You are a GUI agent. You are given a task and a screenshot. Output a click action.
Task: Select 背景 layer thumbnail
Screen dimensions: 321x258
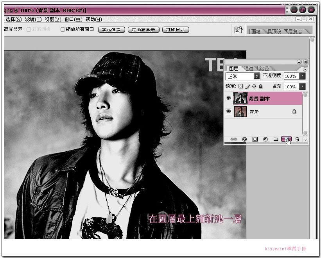pos(240,111)
